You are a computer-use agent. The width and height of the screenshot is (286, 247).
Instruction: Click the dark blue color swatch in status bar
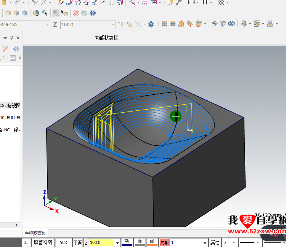(127, 242)
